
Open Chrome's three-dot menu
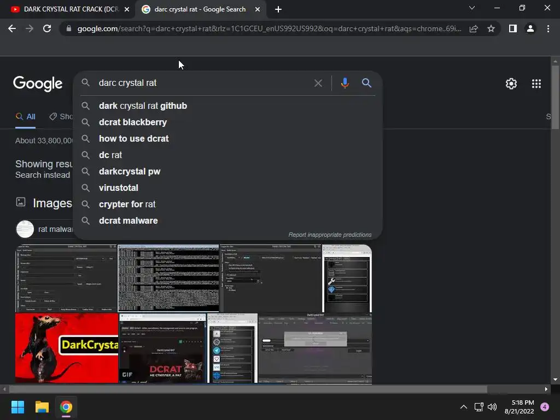pos(548,28)
